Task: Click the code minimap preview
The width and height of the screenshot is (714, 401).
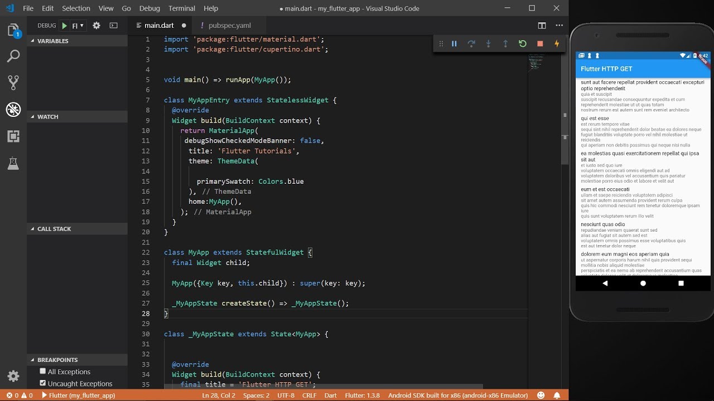Action: [x=536, y=61]
